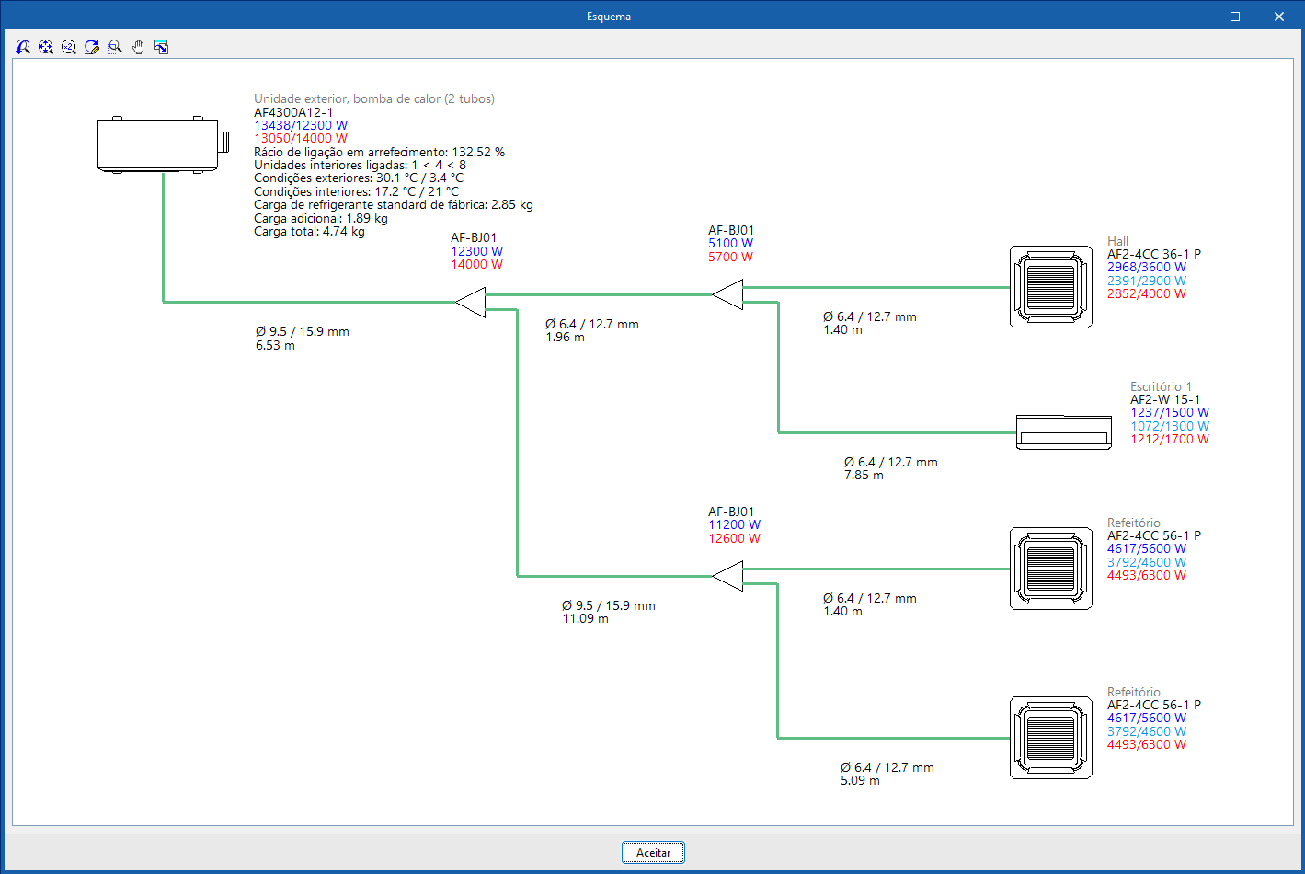Click the Aceitar button
The image size is (1305, 874).
click(x=653, y=853)
